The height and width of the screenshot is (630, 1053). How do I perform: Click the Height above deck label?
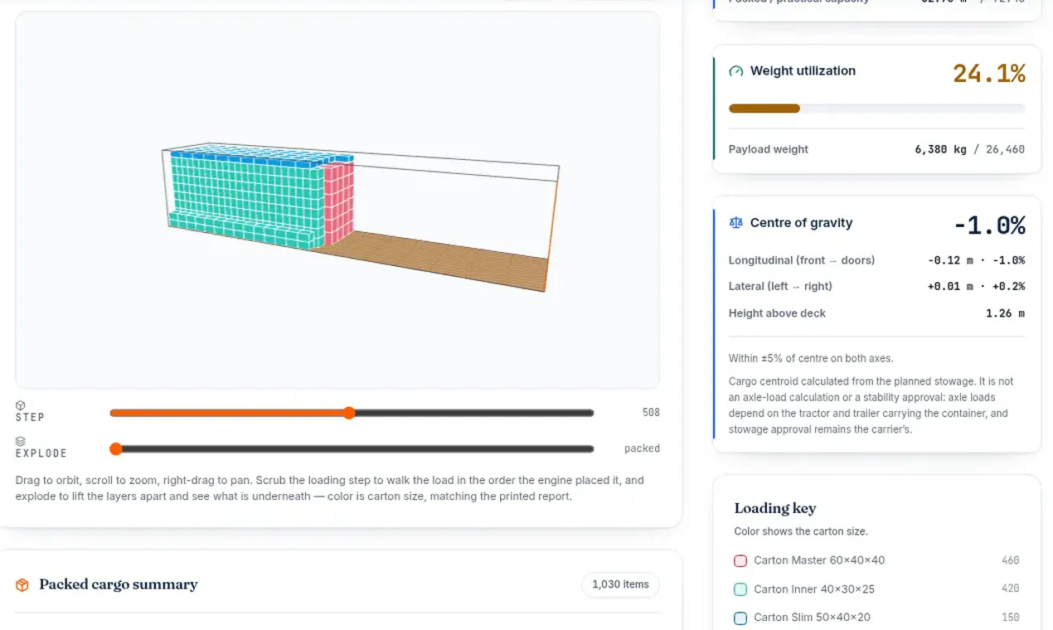(777, 313)
